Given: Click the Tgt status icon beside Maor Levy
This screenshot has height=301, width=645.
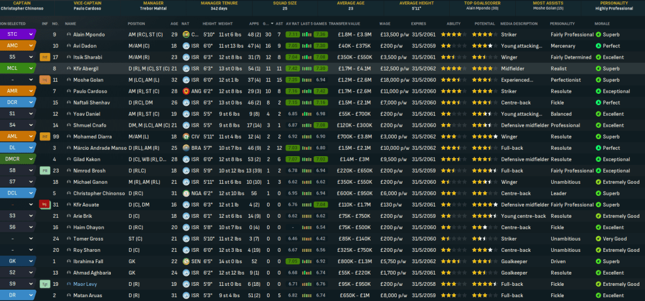Looking at the screenshot, I should click(45, 283).
